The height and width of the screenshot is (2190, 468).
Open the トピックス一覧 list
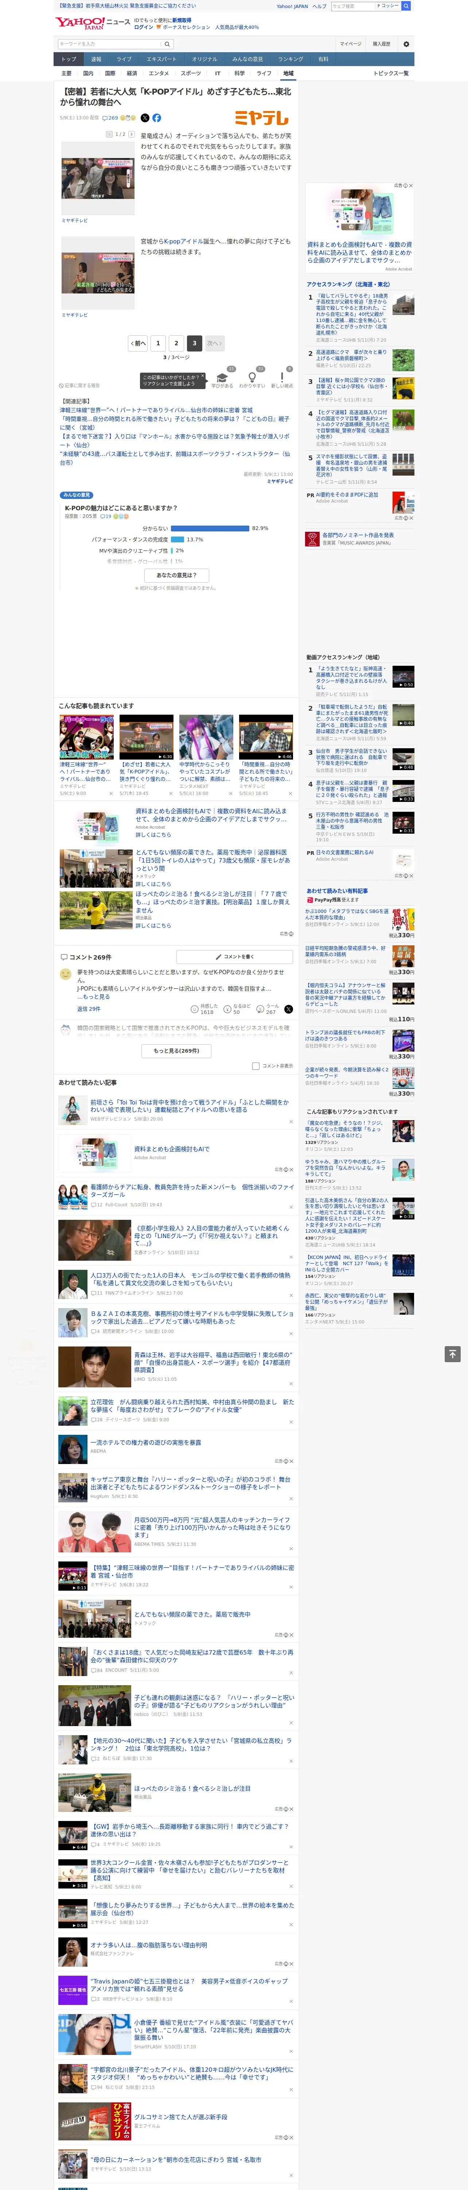click(x=391, y=73)
